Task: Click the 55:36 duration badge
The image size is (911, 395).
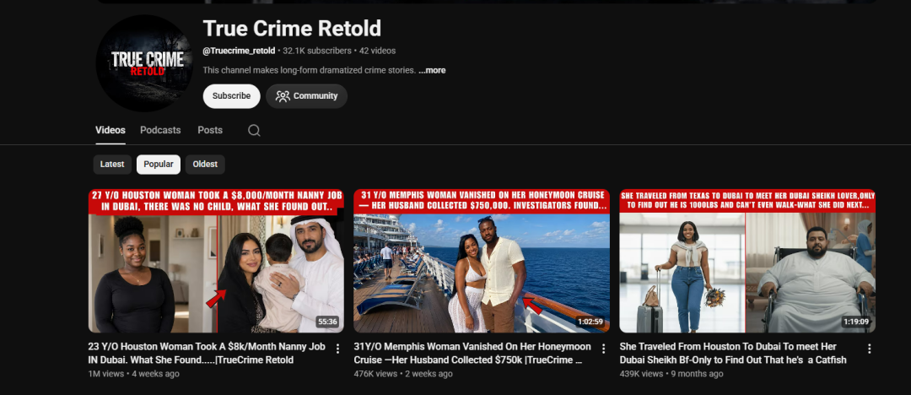Action: (x=327, y=321)
